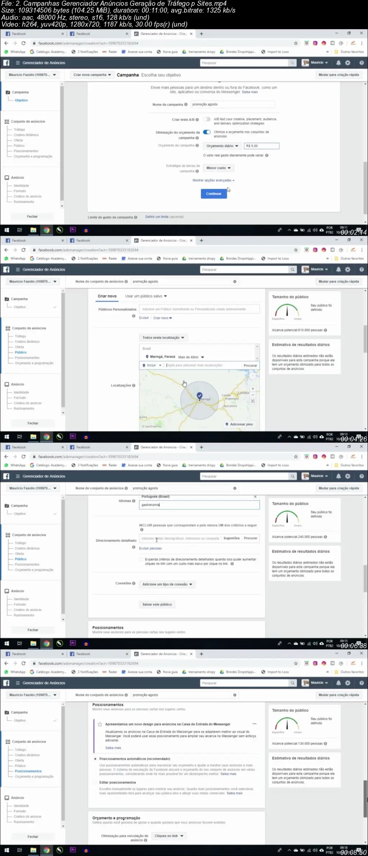368x856 pixels.
Task: Click the search magnifier icon in the 00:02:14 frame
Action: (x=293, y=63)
